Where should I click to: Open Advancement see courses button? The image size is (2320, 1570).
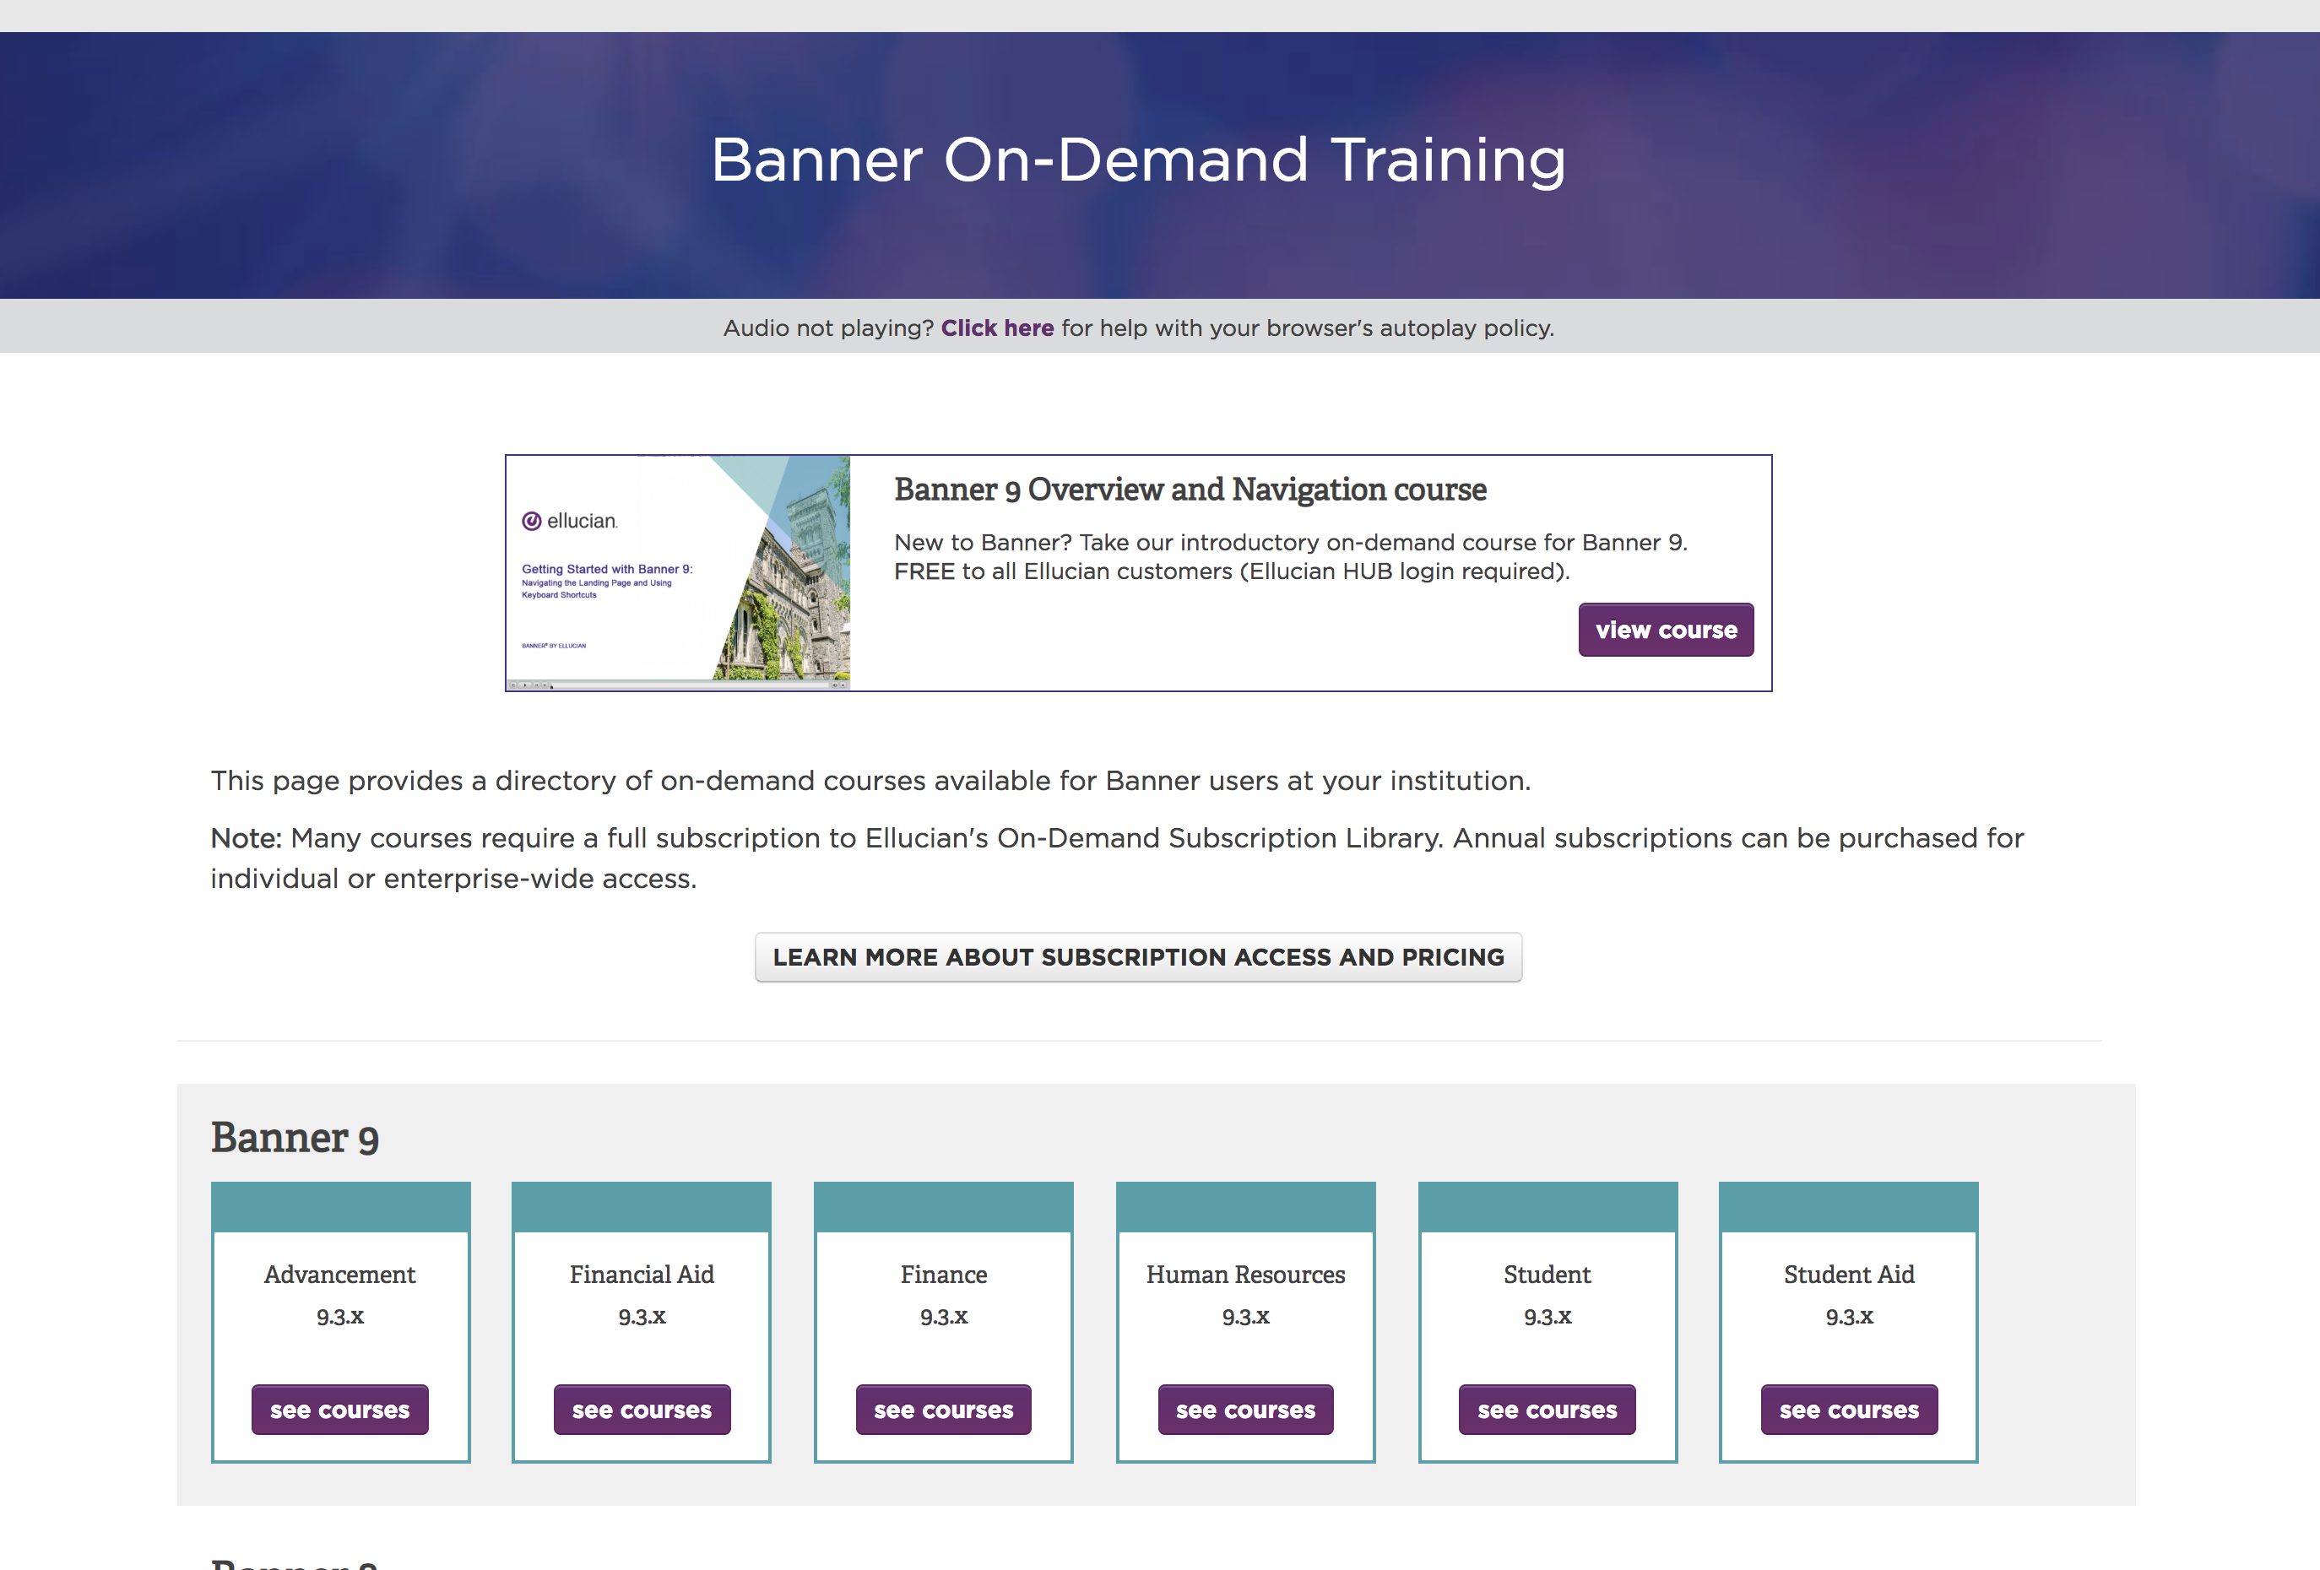[339, 1410]
